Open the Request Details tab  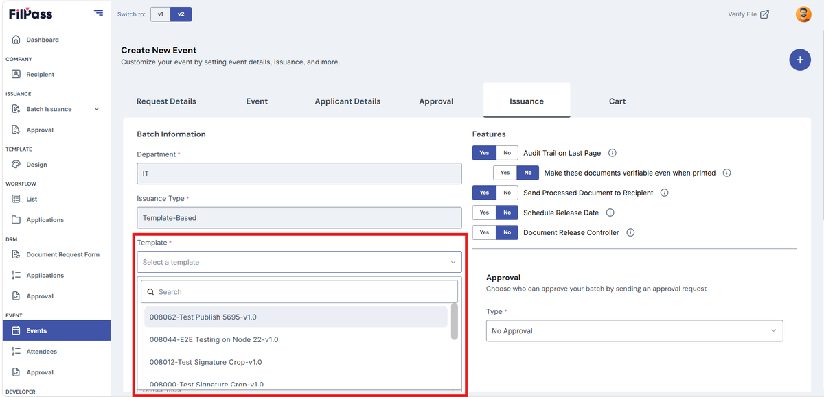click(x=166, y=101)
